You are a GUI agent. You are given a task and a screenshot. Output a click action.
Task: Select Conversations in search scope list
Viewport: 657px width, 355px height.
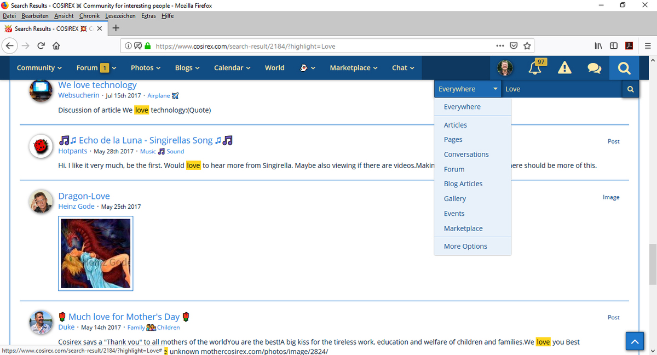click(x=472, y=154)
